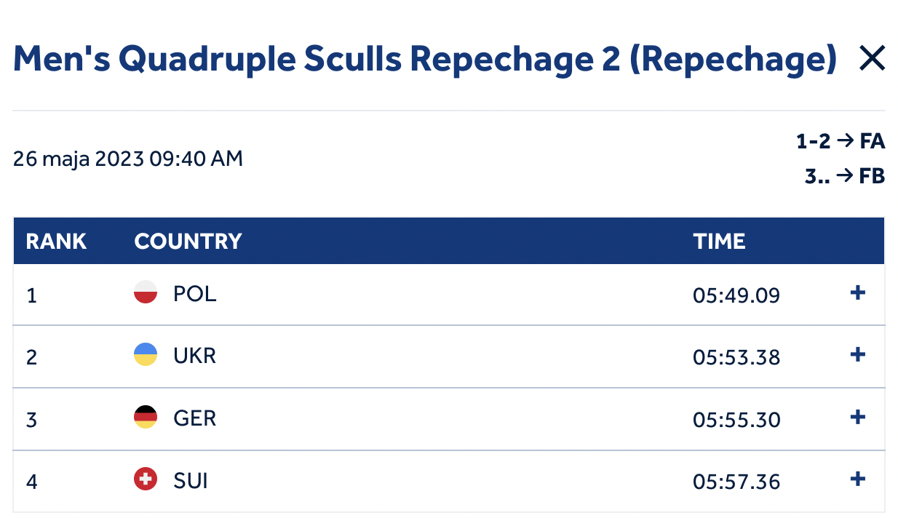Select the POL country label

[x=194, y=294]
